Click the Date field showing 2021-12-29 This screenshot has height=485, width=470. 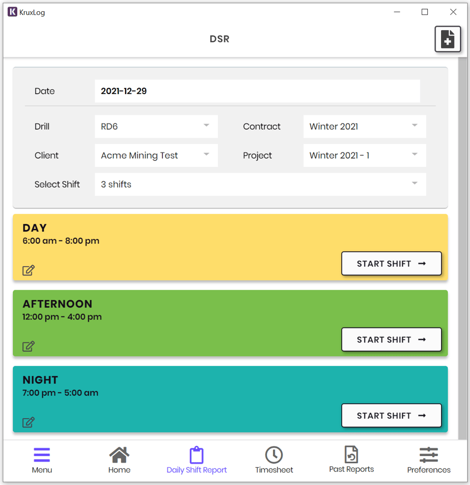coord(257,91)
